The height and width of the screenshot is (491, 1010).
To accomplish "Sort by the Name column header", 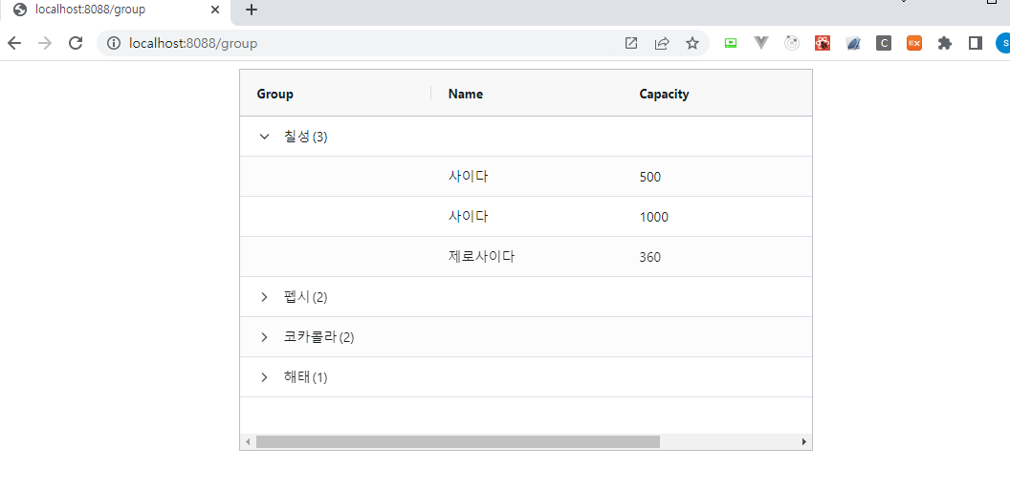I will point(465,94).
